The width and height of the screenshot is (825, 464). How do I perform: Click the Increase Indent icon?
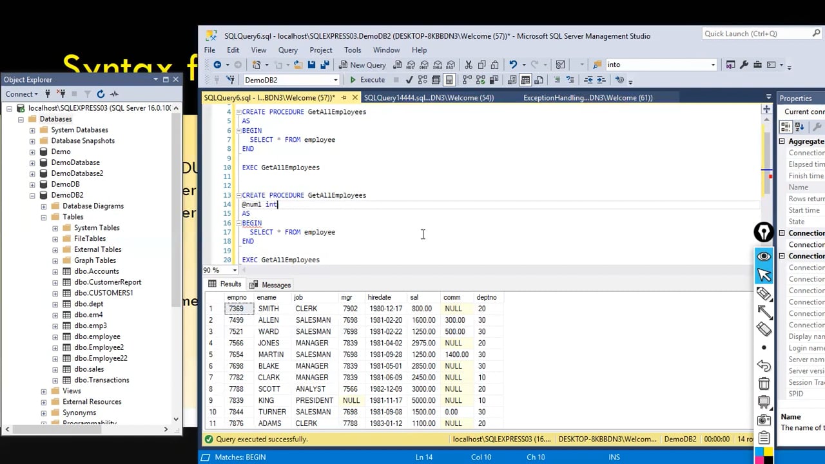click(602, 80)
